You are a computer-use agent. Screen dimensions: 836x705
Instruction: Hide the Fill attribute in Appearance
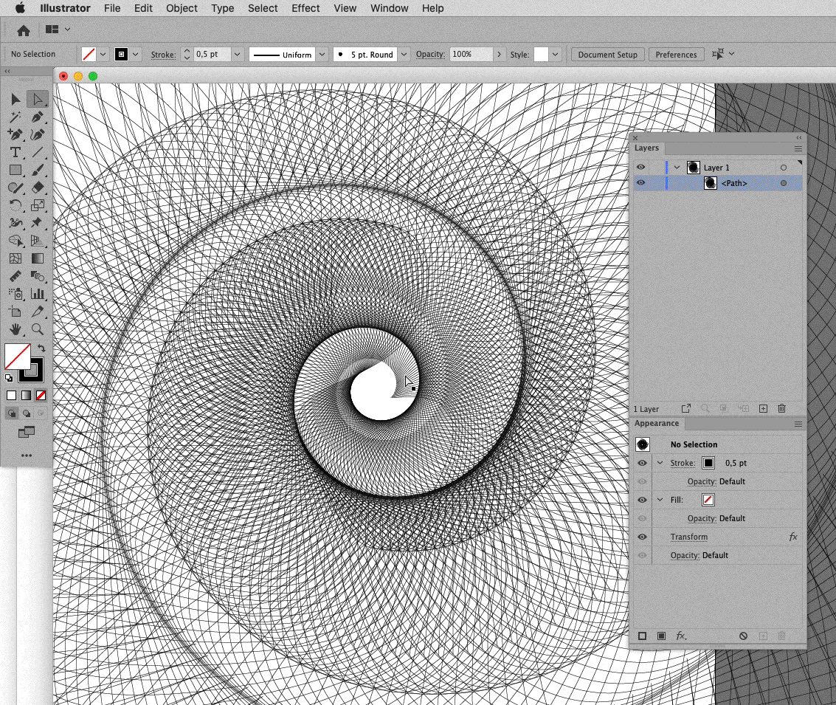pyautogui.click(x=642, y=500)
